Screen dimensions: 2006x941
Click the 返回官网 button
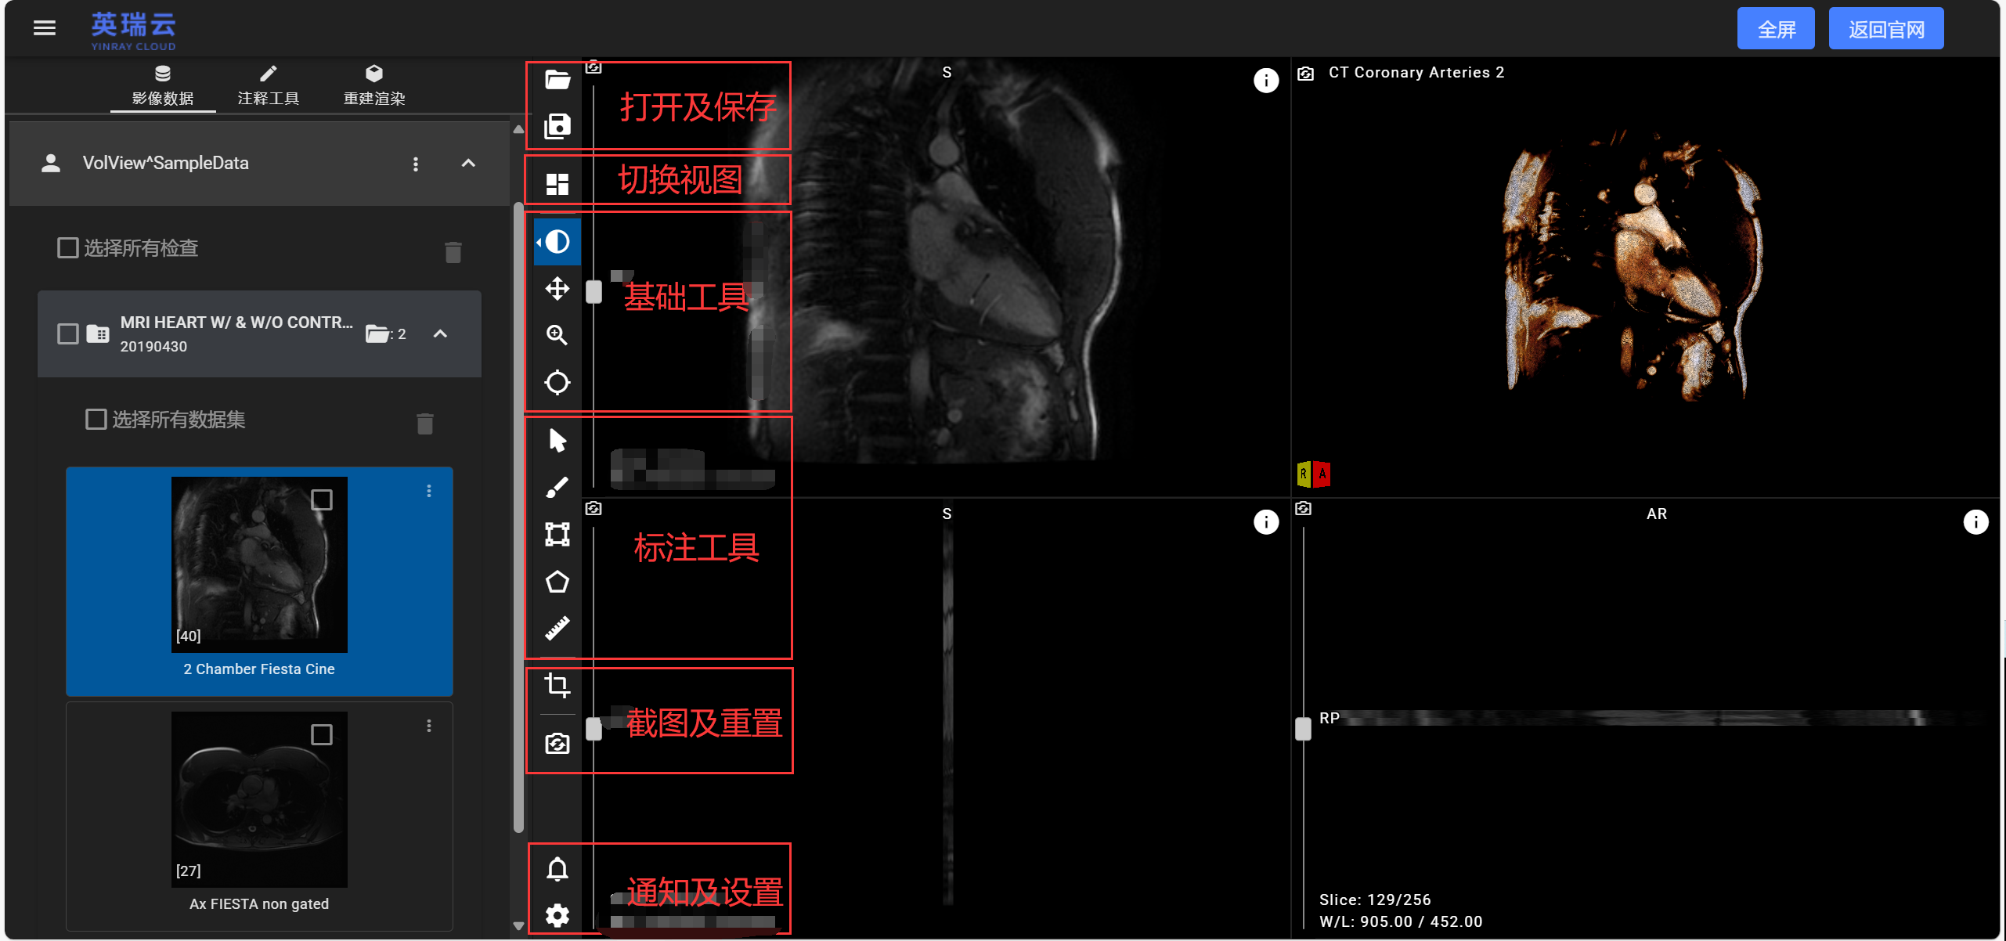(1885, 29)
